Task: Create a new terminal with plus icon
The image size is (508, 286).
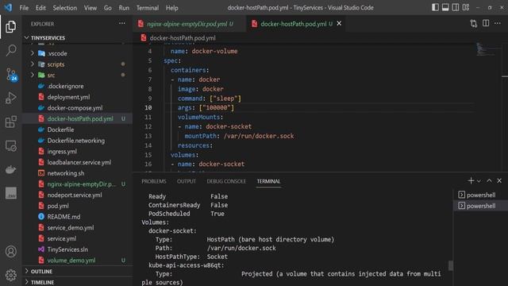Action: point(471,180)
